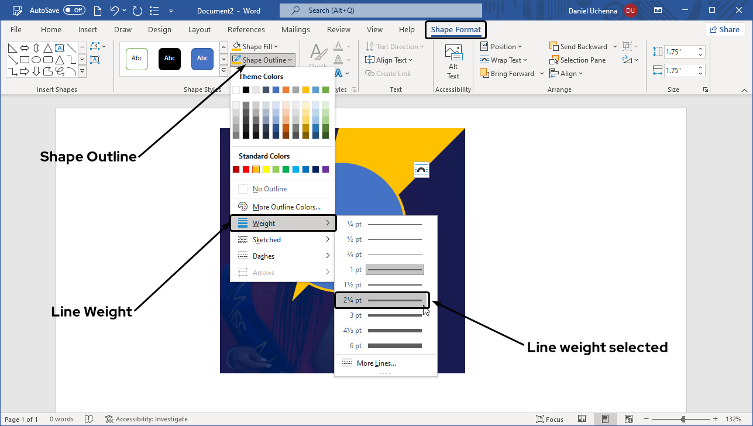Viewport: 753px width, 426px height.
Task: Open More Outline Colors dialog
Action: click(286, 207)
